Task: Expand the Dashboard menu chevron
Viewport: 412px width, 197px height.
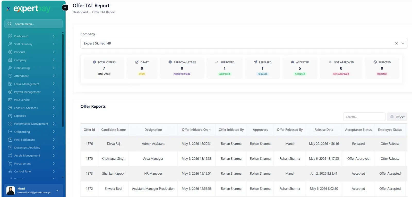Action: (x=54, y=36)
